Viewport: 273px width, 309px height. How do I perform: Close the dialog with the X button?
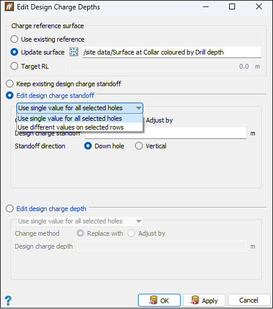(259, 6)
